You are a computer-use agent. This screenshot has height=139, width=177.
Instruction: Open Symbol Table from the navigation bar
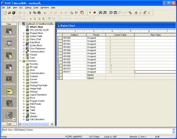coord(9,45)
